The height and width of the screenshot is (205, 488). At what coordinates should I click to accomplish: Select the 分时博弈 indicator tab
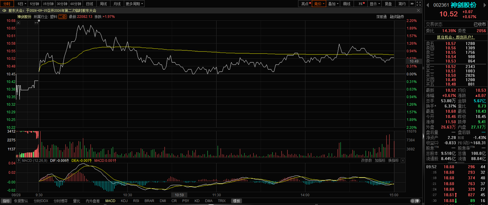click(x=60, y=201)
